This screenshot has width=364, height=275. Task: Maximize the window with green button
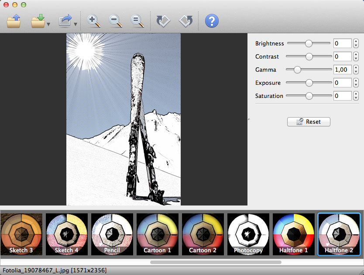pyautogui.click(x=24, y=5)
